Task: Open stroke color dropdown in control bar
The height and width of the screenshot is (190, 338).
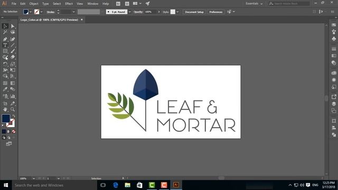Action: pos(41,12)
